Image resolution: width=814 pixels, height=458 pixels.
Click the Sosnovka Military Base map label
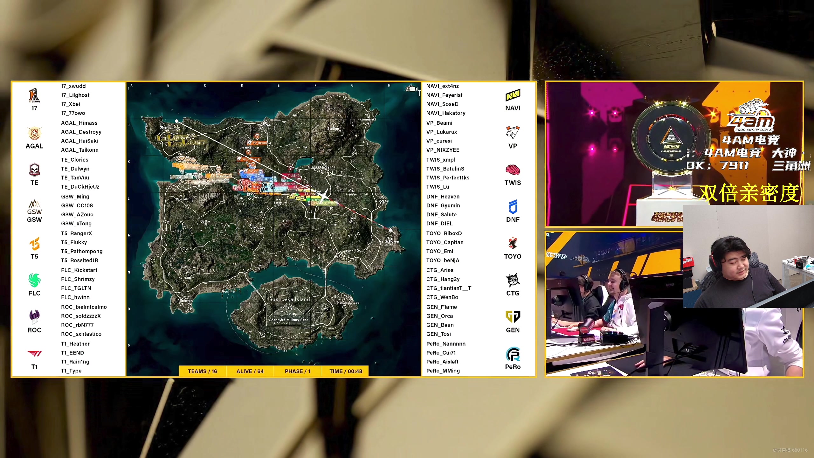(x=289, y=320)
